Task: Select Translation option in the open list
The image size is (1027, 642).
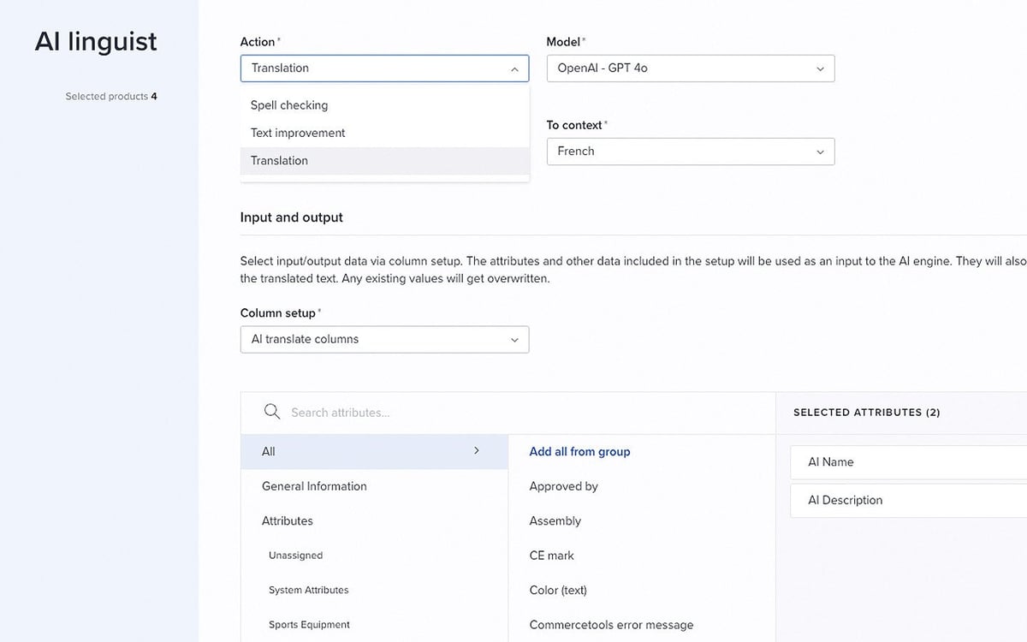Action: tap(385, 160)
